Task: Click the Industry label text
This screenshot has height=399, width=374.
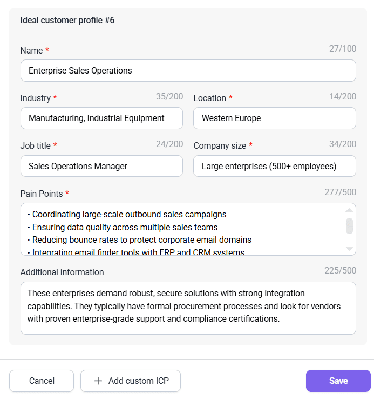Action: click(36, 98)
